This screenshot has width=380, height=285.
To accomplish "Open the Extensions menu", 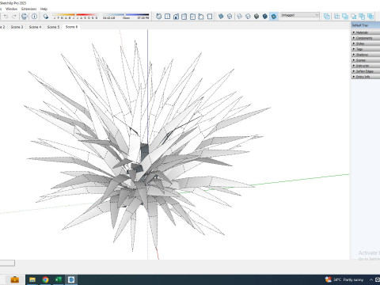I will pos(28,9).
